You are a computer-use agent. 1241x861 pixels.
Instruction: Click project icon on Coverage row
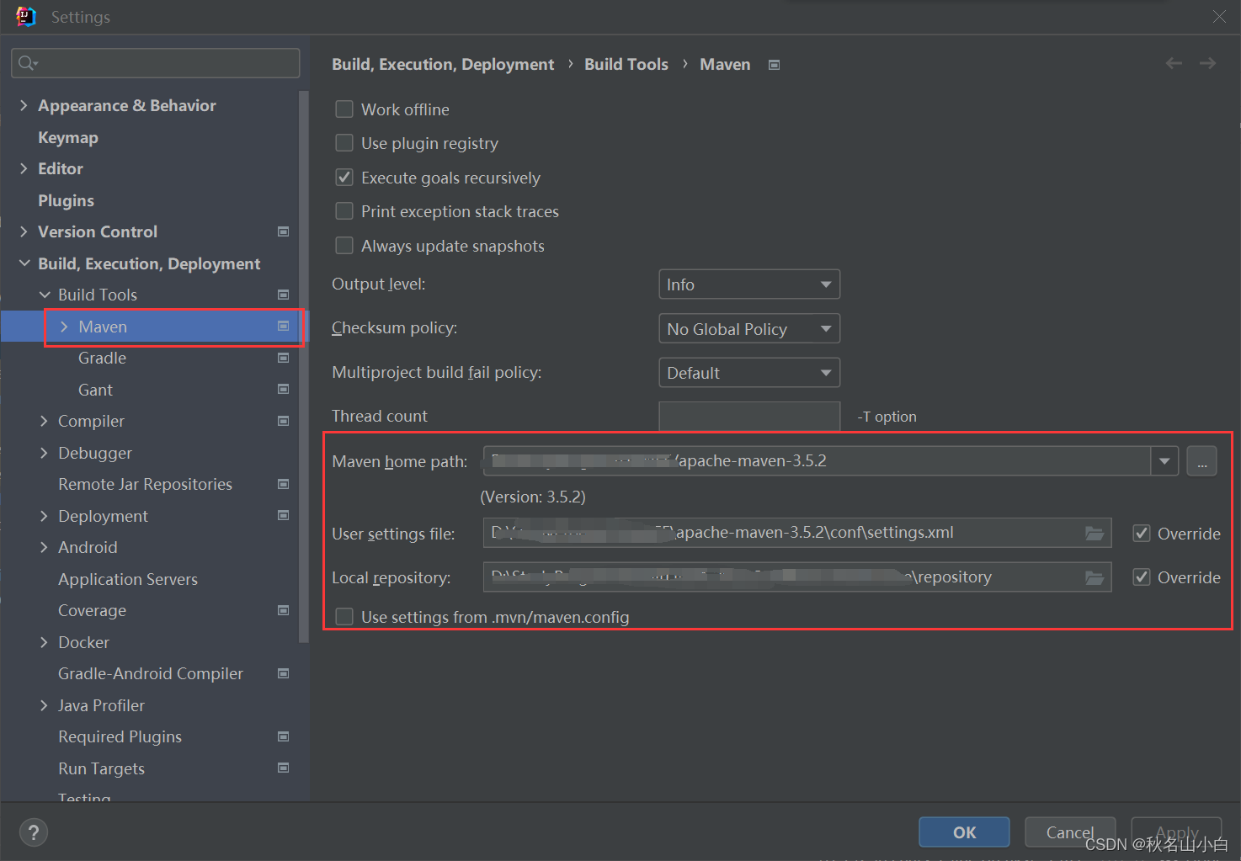click(x=284, y=610)
